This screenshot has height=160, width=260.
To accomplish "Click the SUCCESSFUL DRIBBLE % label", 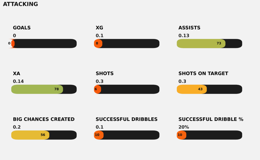I will click(211, 119).
